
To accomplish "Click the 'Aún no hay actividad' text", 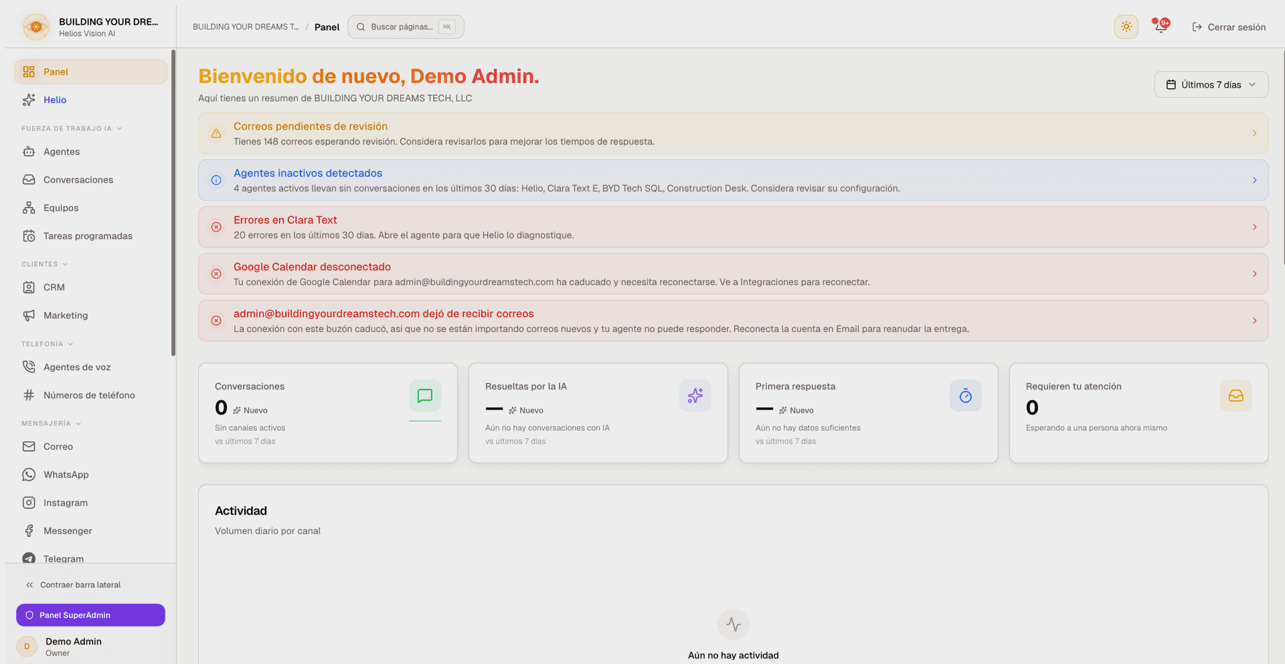I will 734,655.
